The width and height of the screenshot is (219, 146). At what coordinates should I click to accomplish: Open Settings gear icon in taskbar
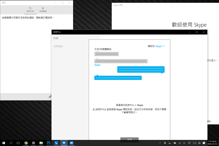[33, 143]
